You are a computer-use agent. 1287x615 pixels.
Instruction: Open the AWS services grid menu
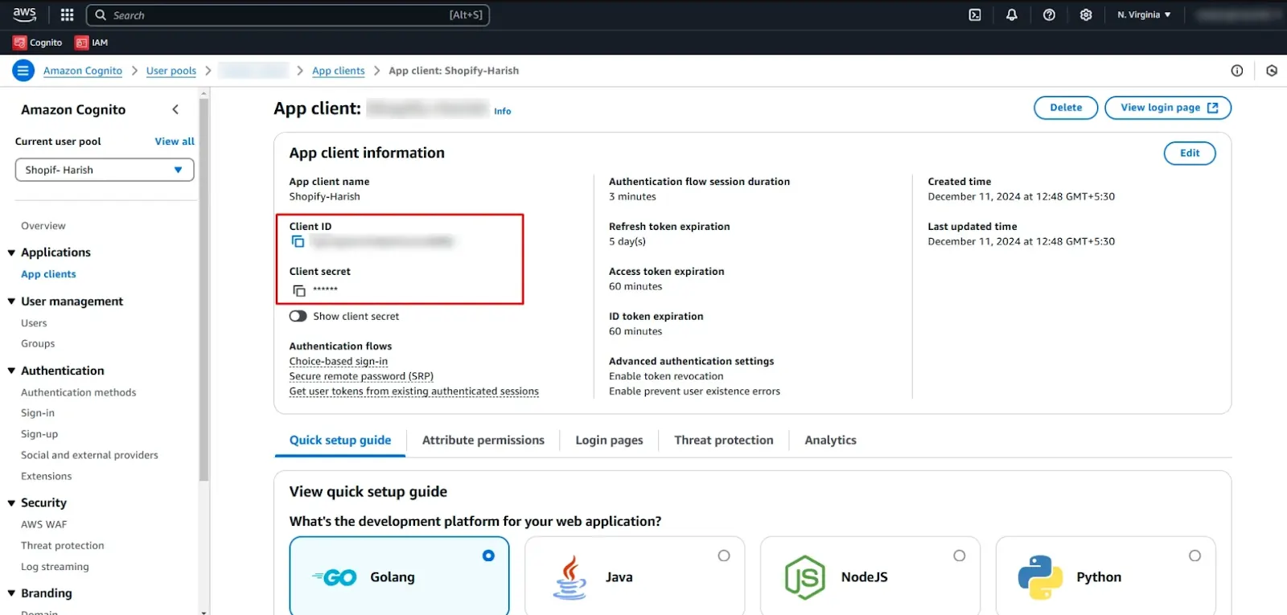tap(68, 14)
